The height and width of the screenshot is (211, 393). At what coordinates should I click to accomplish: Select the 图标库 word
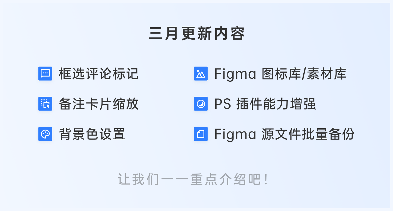click(x=282, y=74)
